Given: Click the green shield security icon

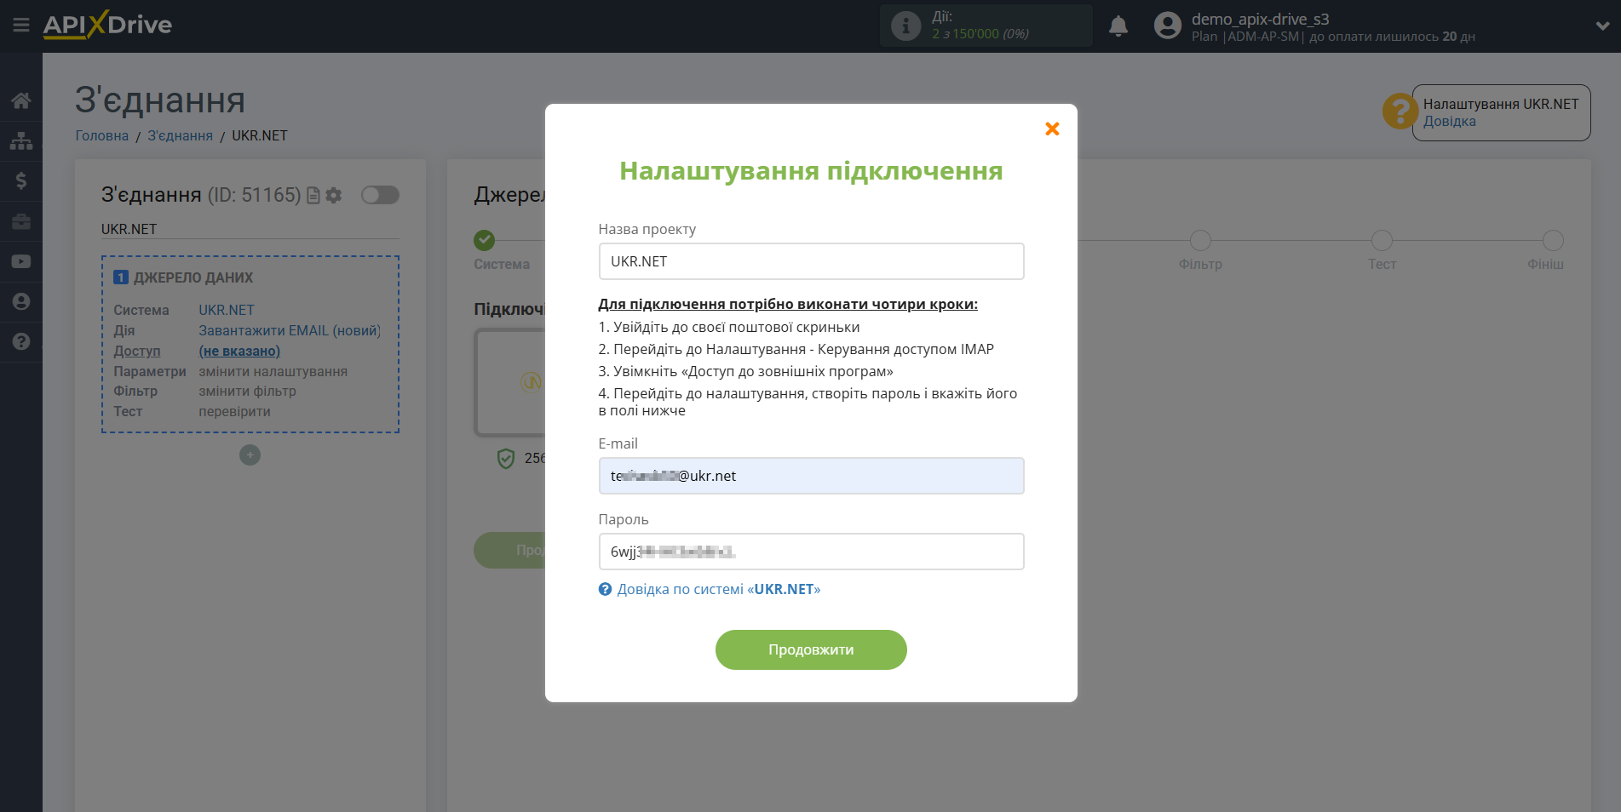Looking at the screenshot, I should pyautogui.click(x=506, y=459).
